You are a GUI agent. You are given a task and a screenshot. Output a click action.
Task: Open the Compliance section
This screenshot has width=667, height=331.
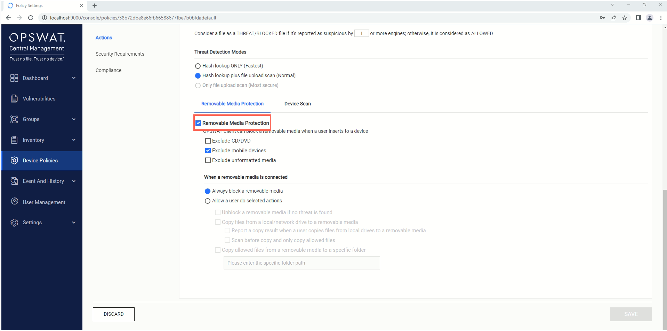click(109, 70)
